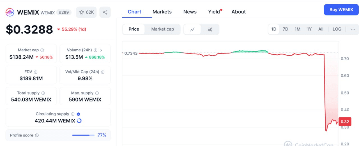Open the News tab
This screenshot has width=359, height=146.
pos(190,12)
